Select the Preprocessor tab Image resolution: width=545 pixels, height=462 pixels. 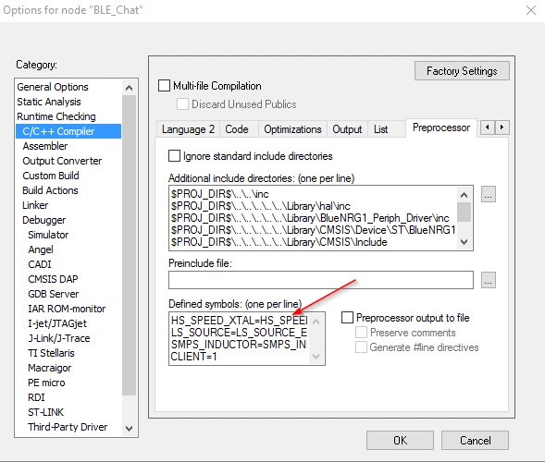pos(441,128)
